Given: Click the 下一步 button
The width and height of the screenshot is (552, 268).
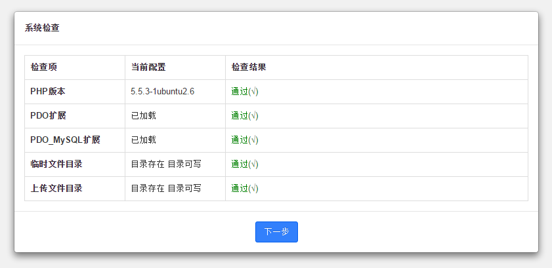Looking at the screenshot, I should coord(276,232).
